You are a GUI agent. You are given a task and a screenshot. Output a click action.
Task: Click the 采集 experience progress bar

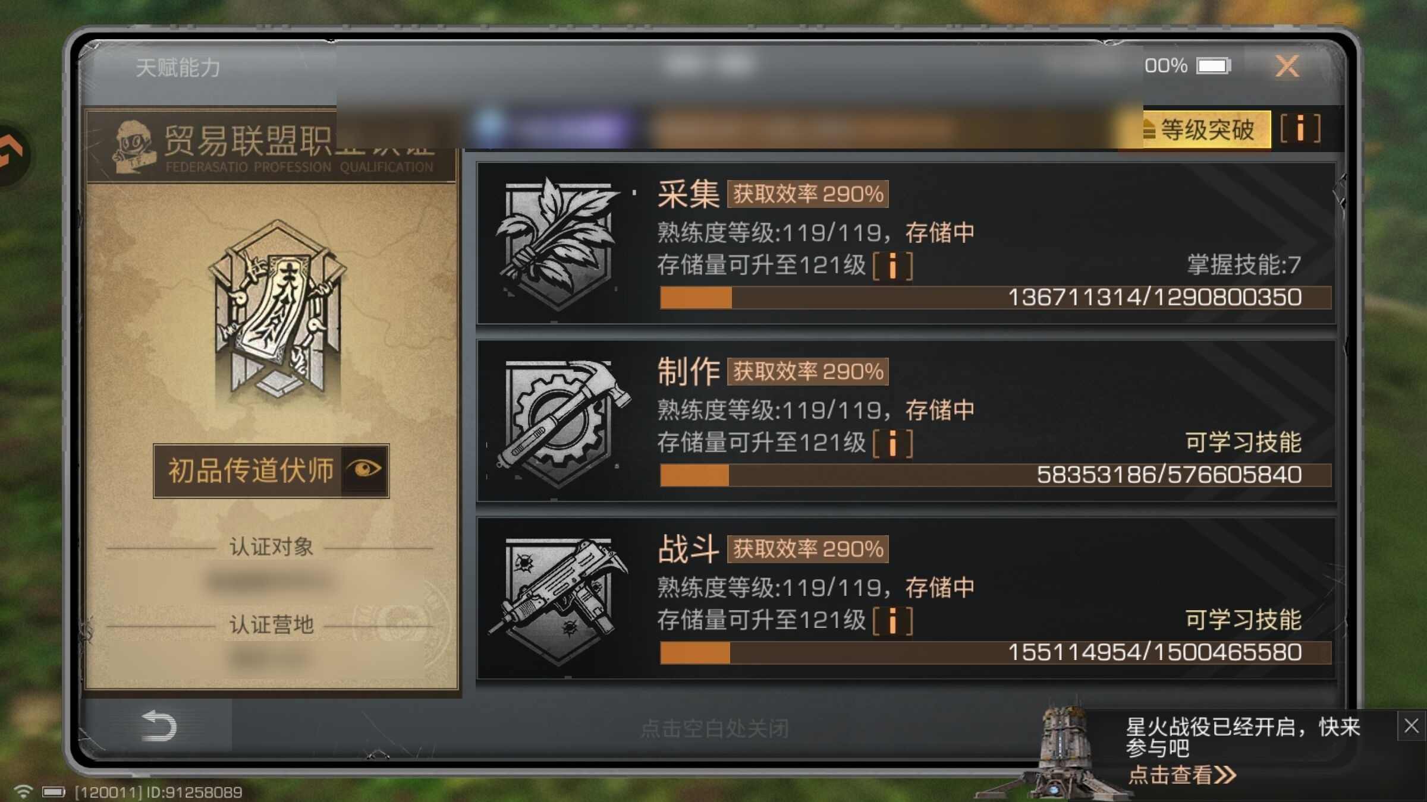(995, 297)
